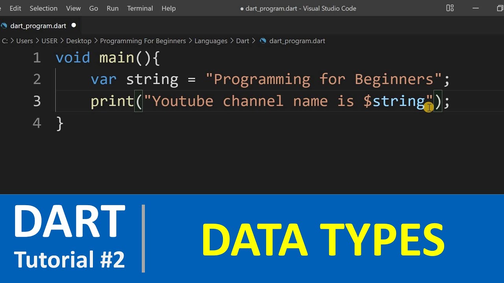
Task: Click the 'void' keyword on line 1
Action: tap(73, 58)
